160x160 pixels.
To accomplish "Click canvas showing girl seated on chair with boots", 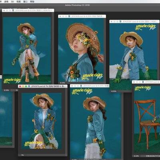I will tap(27, 50).
